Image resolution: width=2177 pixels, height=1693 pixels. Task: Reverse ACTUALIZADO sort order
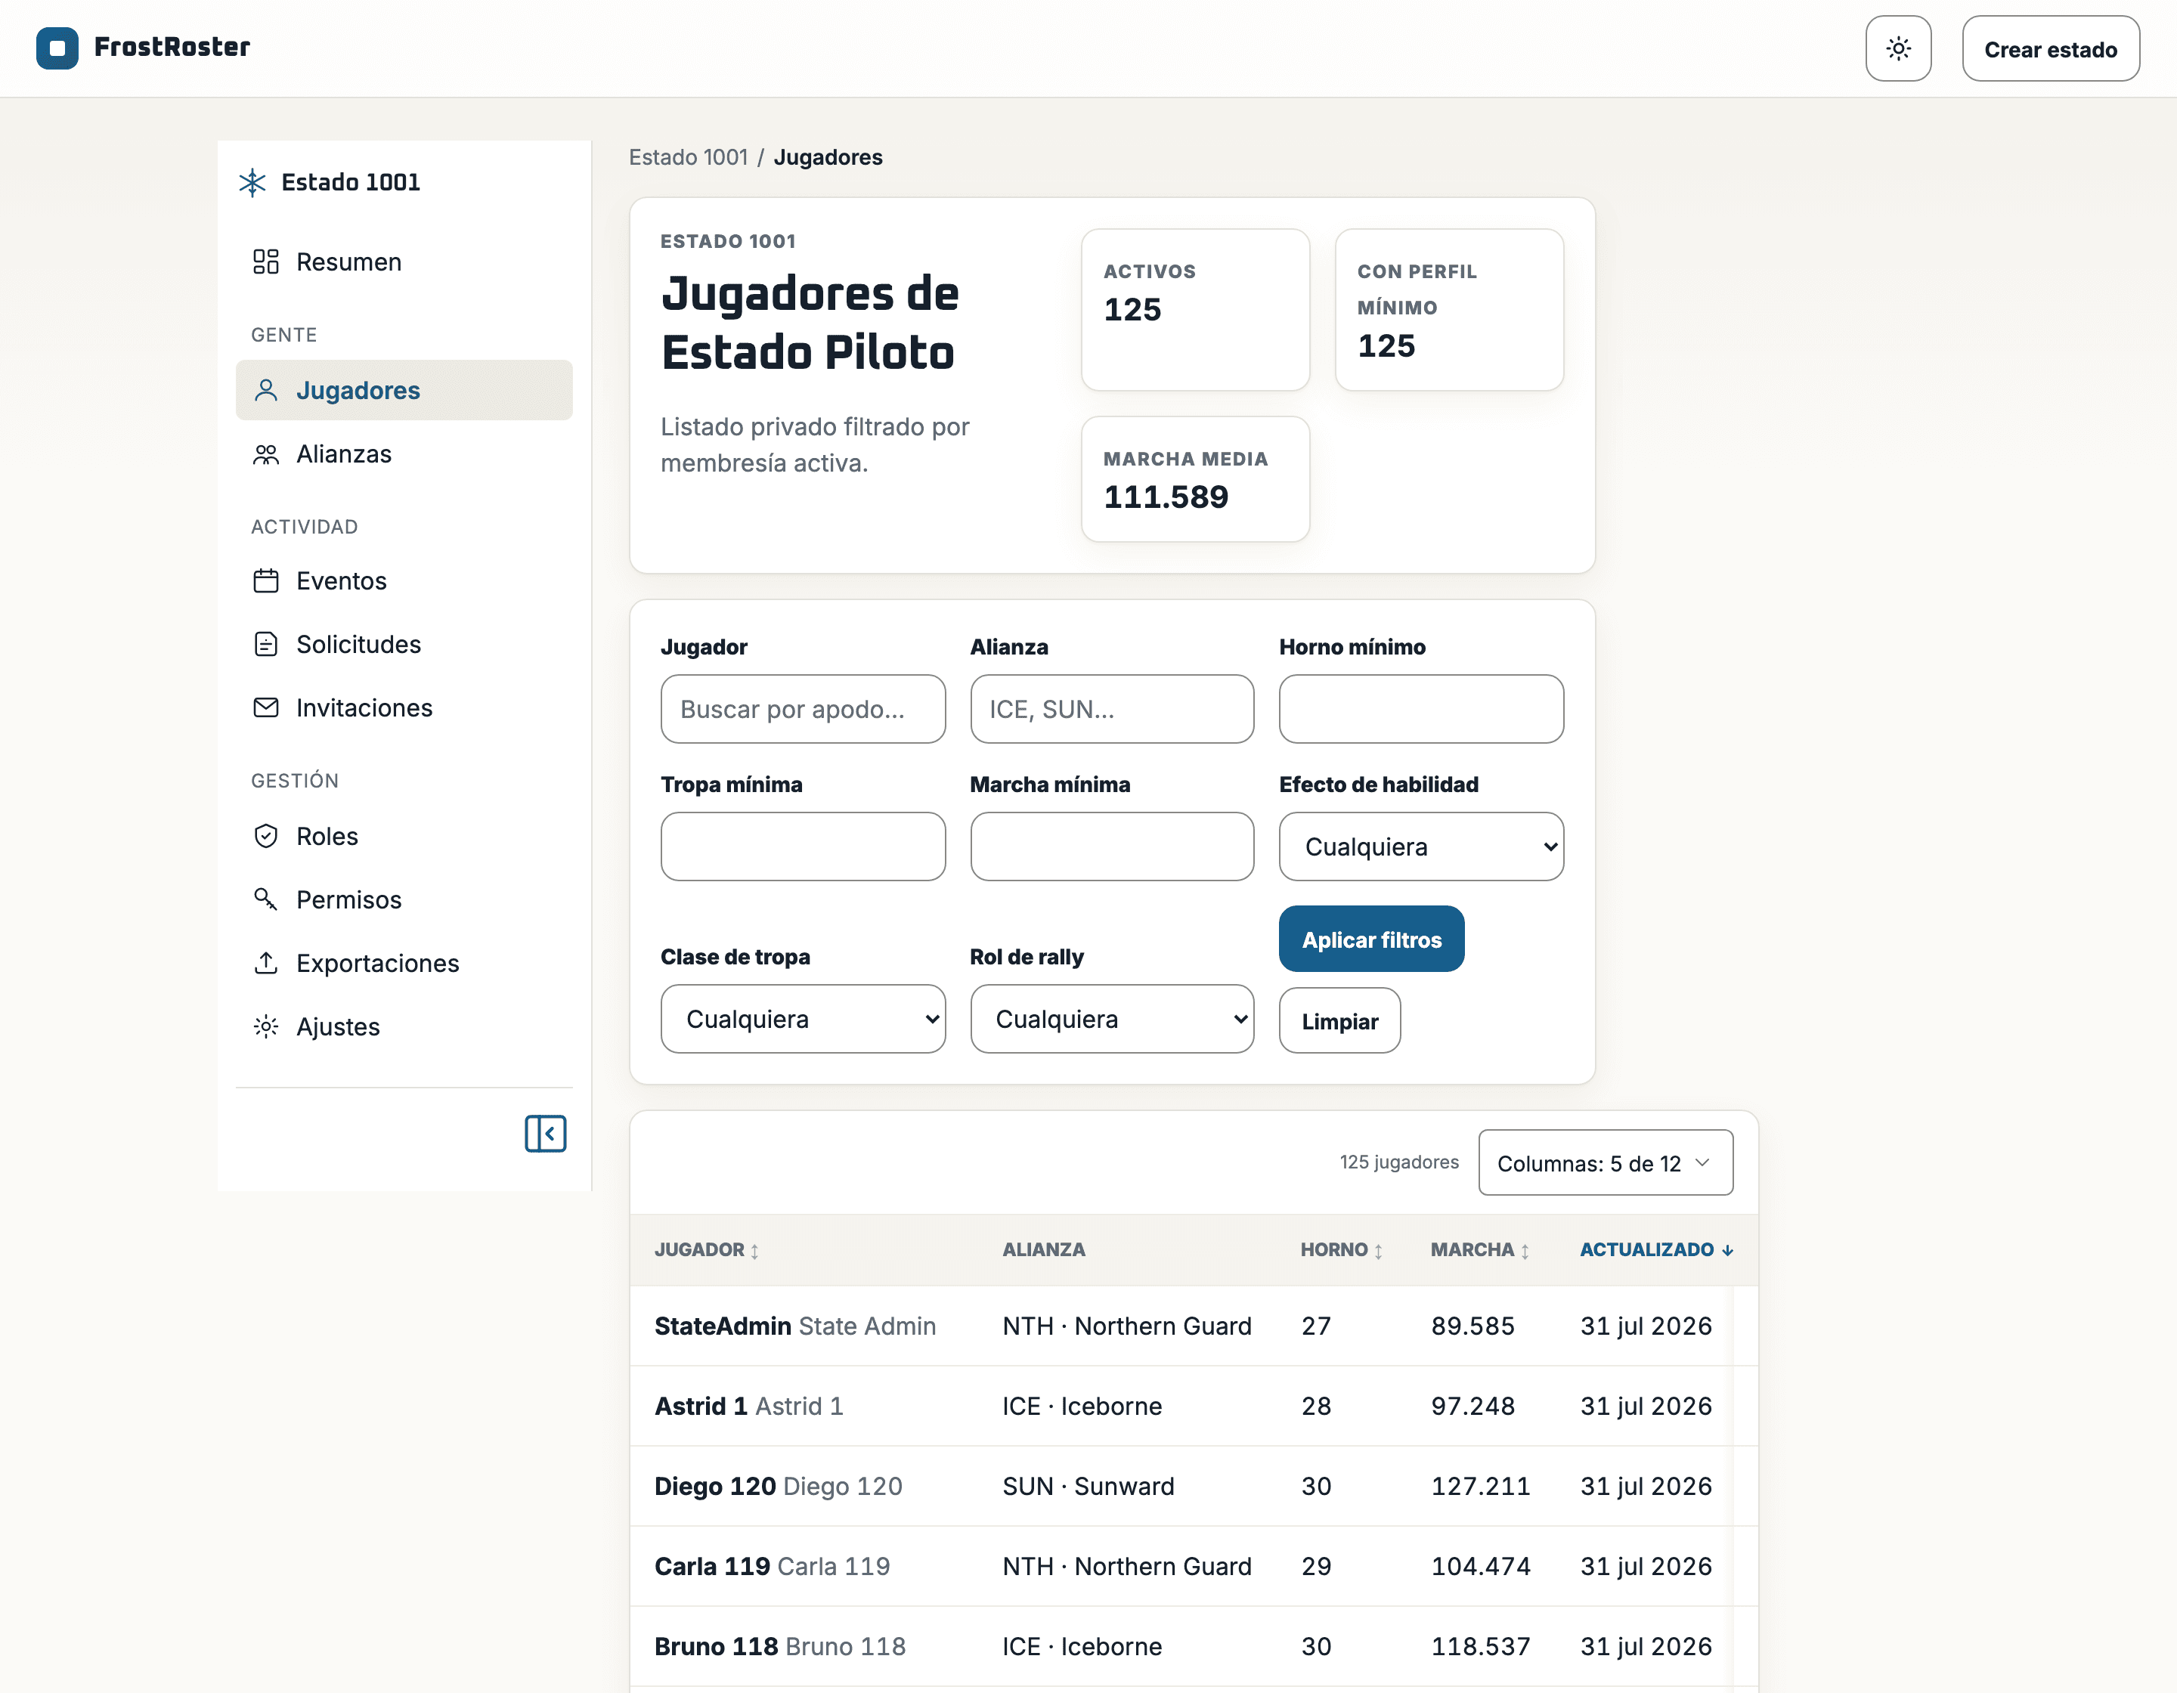pyautogui.click(x=1657, y=1249)
